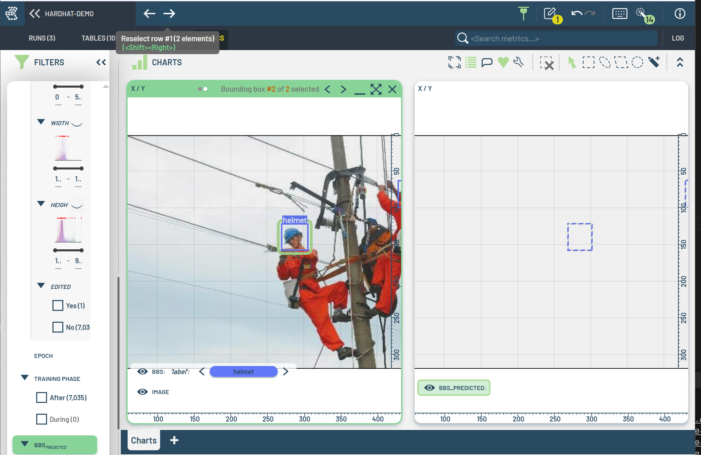Click the green heart favorite icon
This screenshot has width=701, height=455.
(503, 62)
